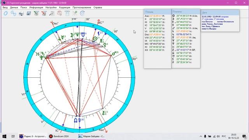Select the Dsc row in houses panel
Image resolution: width=249 pixels, height=140 pixels.
[x=155, y=35]
